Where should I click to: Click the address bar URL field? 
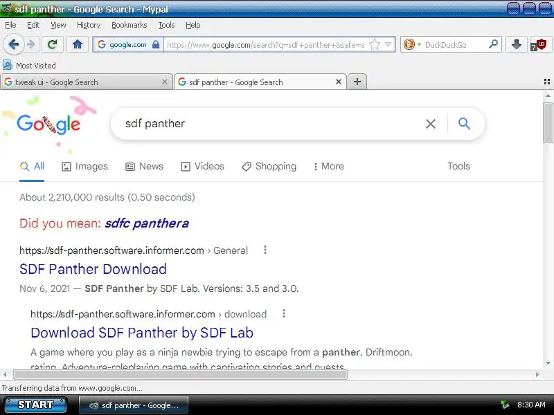pos(266,45)
